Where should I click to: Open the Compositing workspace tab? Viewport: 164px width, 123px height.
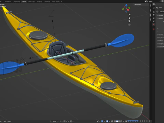click(16, 2)
